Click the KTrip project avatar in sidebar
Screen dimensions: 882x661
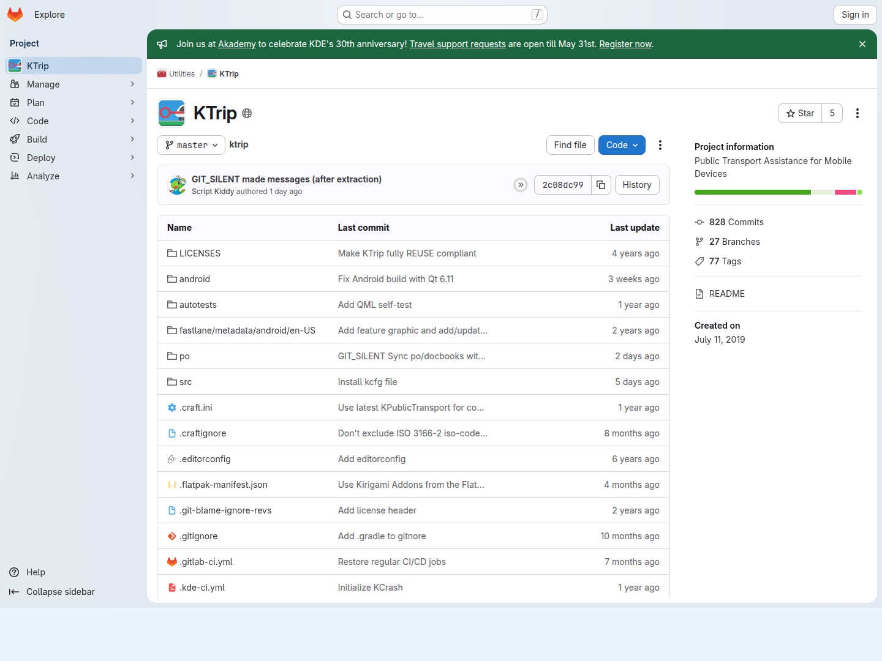pyautogui.click(x=15, y=65)
